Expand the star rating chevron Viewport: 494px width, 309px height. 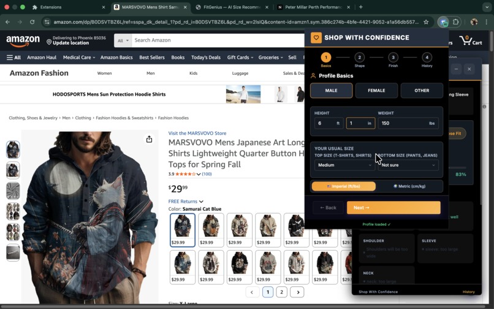(199, 174)
